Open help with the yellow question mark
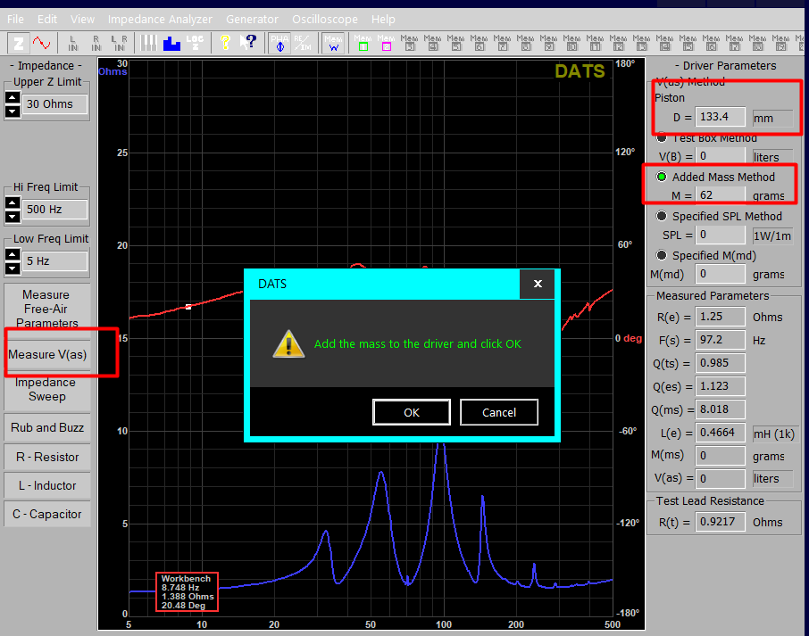 (x=225, y=43)
